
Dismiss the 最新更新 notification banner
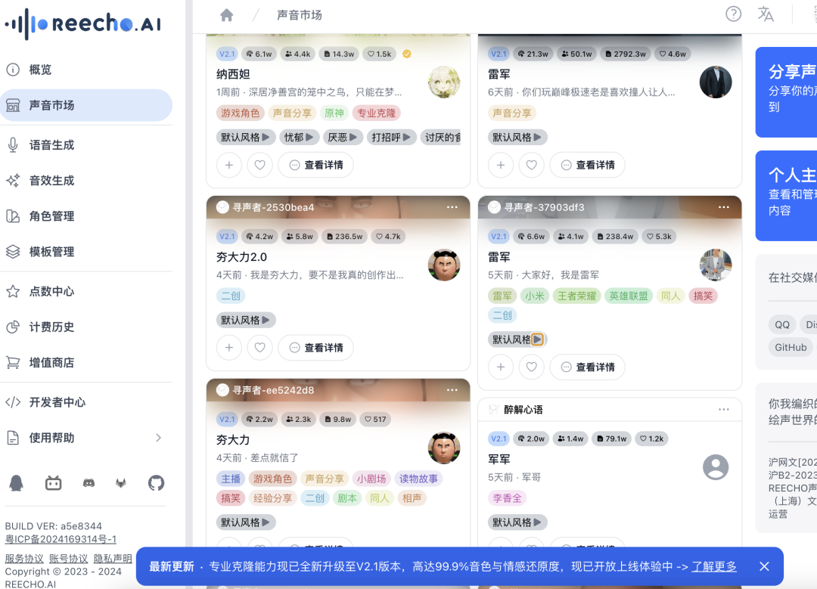pyautogui.click(x=764, y=566)
